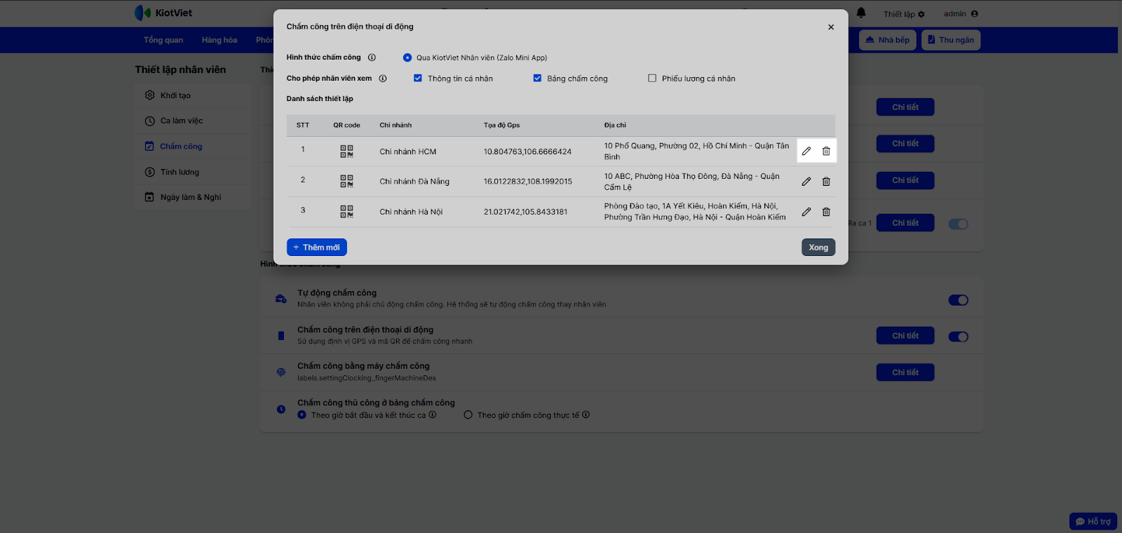The width and height of the screenshot is (1122, 533).
Task: Uncheck Bảng chấm công checkbox
Action: coord(537,79)
